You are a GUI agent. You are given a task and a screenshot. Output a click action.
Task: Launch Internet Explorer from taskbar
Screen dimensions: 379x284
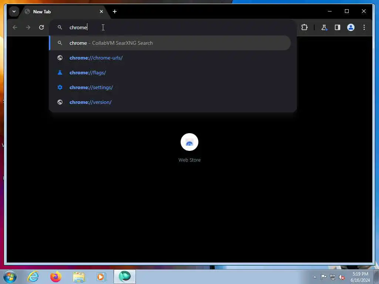coord(33,277)
